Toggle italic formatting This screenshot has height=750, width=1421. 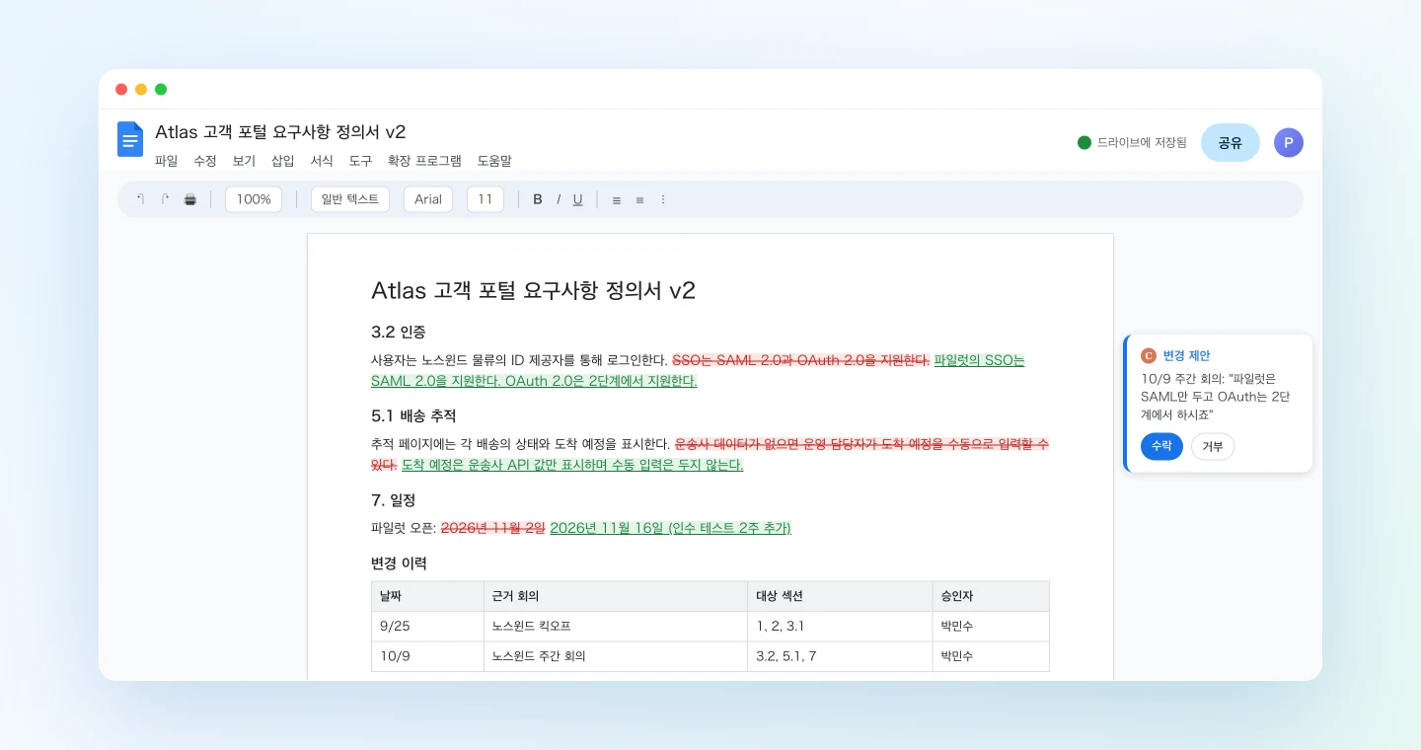559,199
